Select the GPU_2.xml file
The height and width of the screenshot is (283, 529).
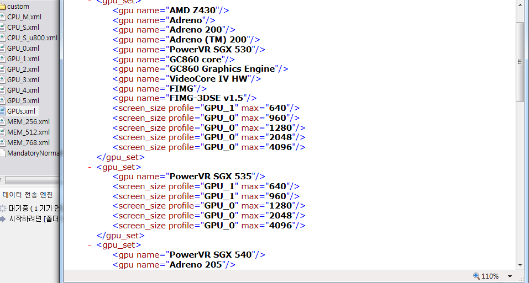pos(23,69)
